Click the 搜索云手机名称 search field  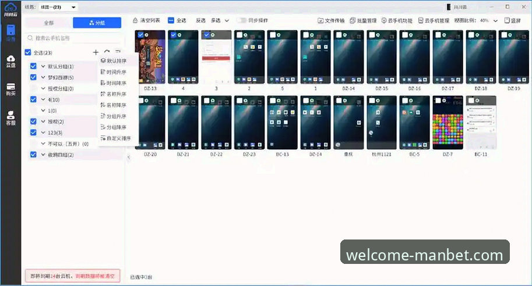point(73,38)
